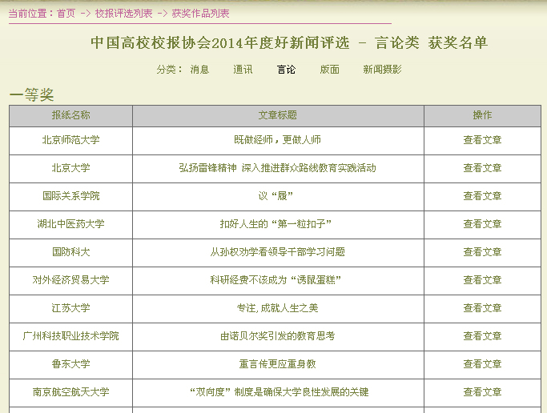The image size is (547, 413).
Task: Click the 国际关系学院 cell
Action: point(70,196)
